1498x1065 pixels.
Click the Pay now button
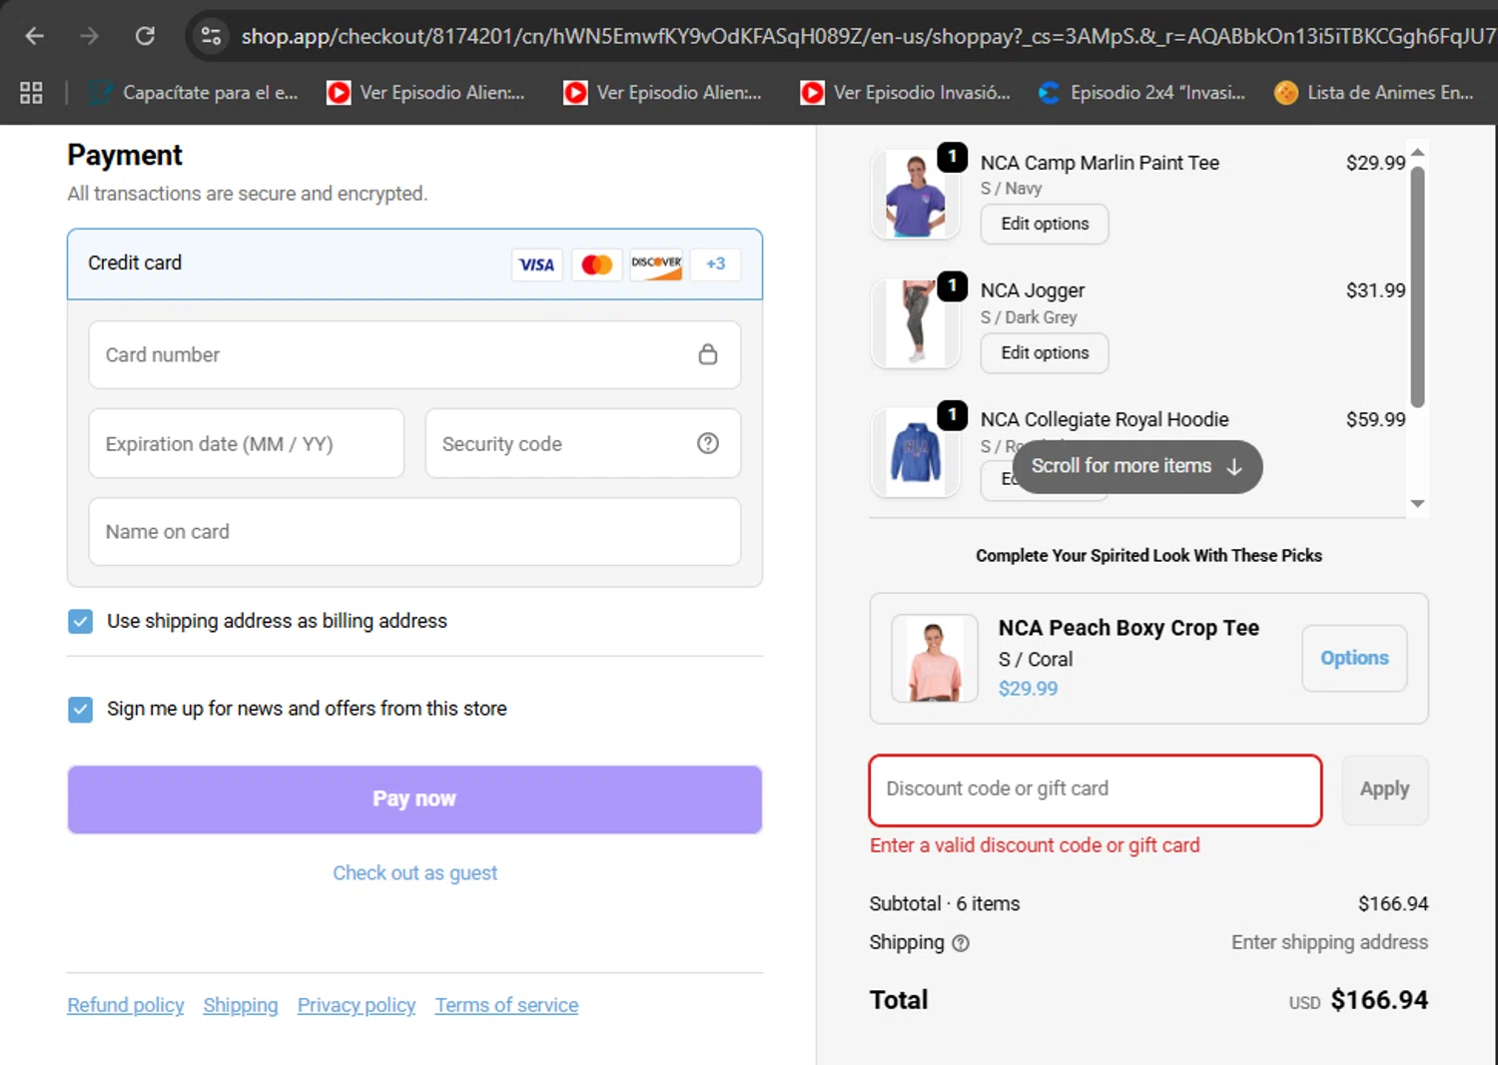414,799
